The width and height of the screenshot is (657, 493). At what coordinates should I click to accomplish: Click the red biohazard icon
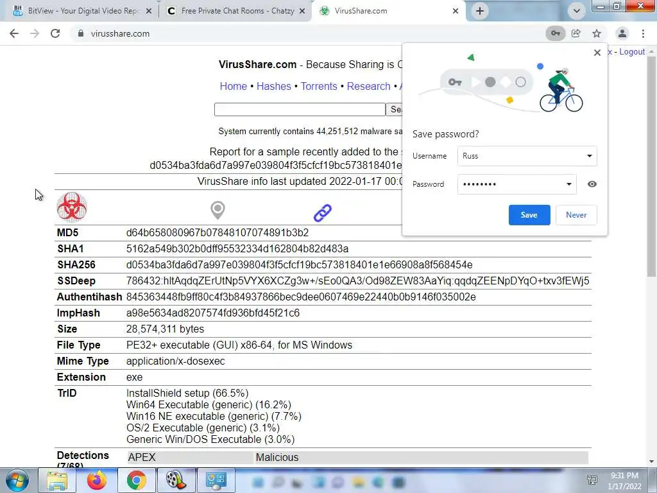point(72,207)
